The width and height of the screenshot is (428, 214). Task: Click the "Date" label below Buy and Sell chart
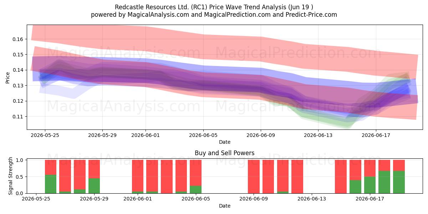(x=225, y=206)
